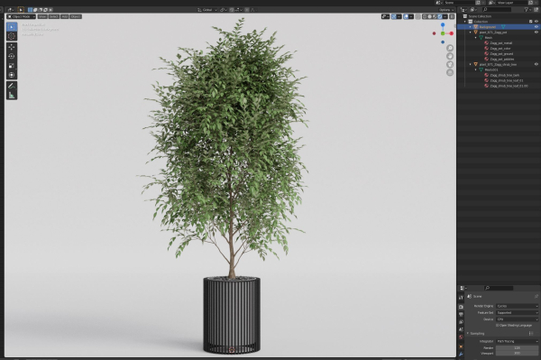Open the Add menu in viewport header

click(65, 16)
